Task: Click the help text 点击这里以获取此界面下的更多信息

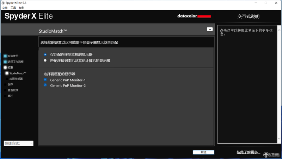Action: (246, 32)
